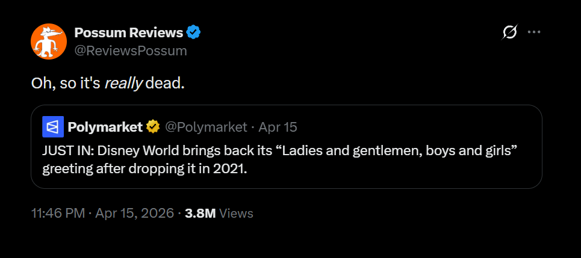Screen dimensions: 581x258
Task: Open the Possum Reviews display name
Action: [x=128, y=32]
